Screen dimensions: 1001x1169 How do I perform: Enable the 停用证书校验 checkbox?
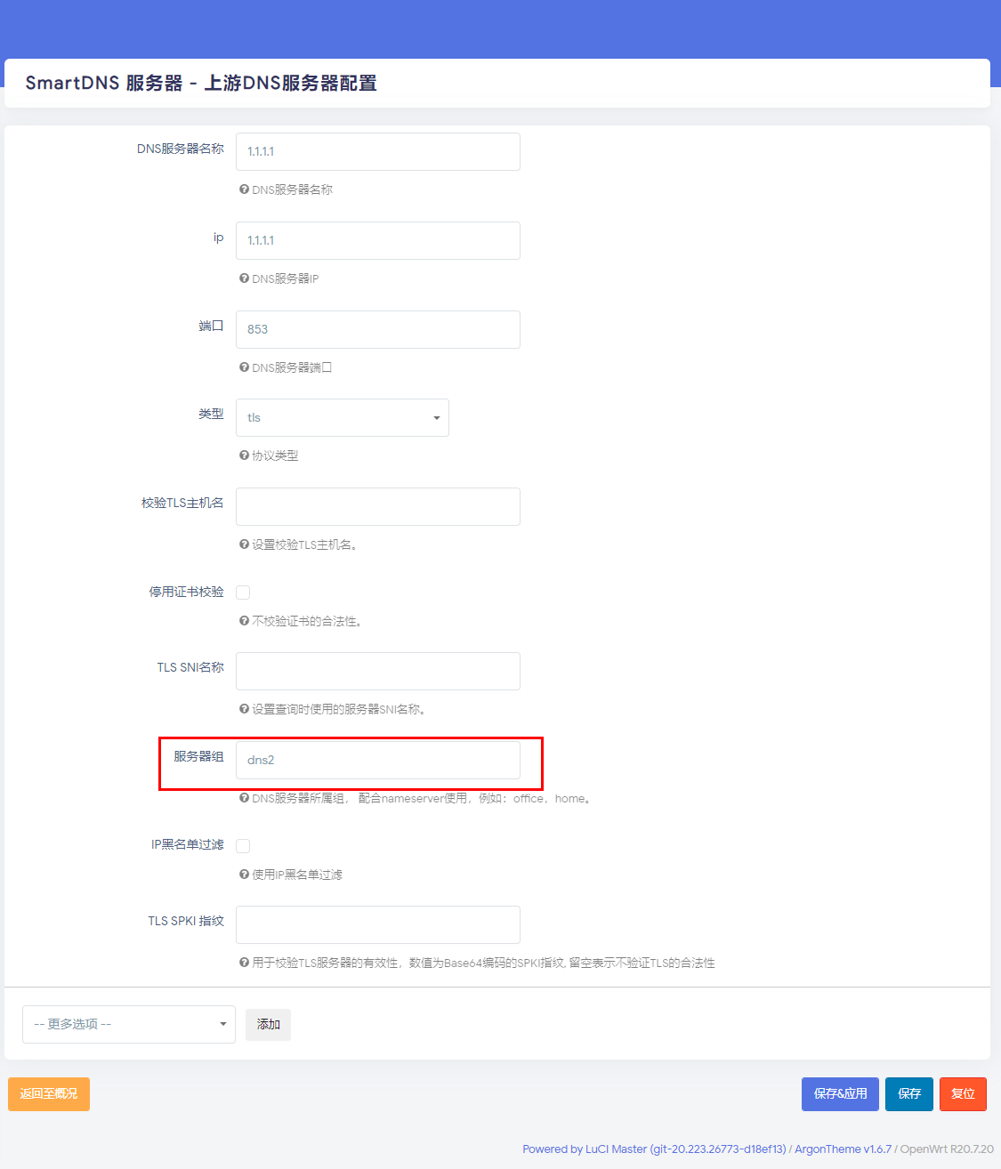pyautogui.click(x=243, y=593)
